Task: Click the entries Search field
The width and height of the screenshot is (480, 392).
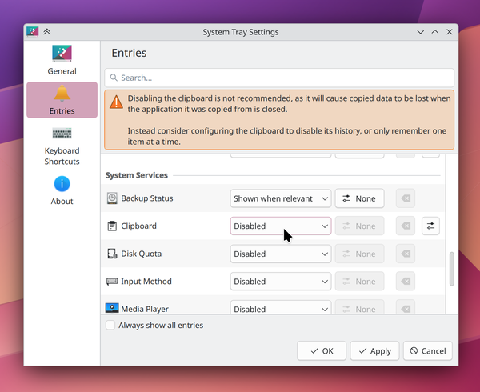Action: click(x=278, y=78)
